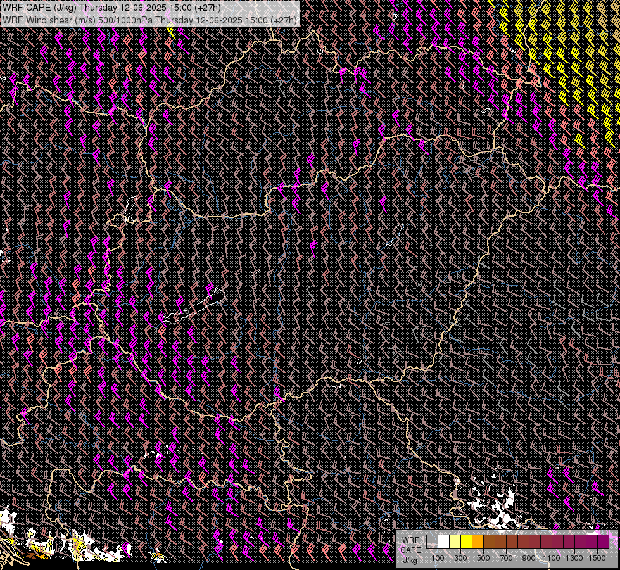Viewport: 620px width, 570px height.
Task: Choose the orange swatch in the legend
Action: tap(478, 541)
